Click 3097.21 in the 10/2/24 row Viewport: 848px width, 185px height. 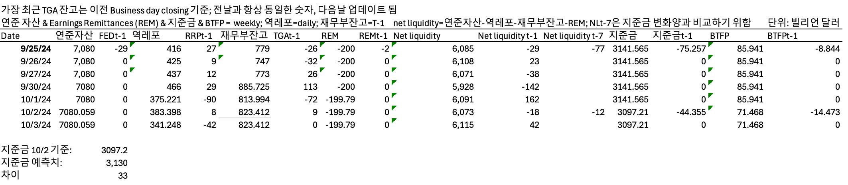(x=633, y=112)
